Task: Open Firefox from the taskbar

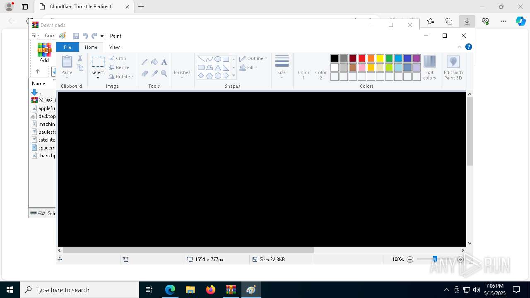Action: pos(211,290)
